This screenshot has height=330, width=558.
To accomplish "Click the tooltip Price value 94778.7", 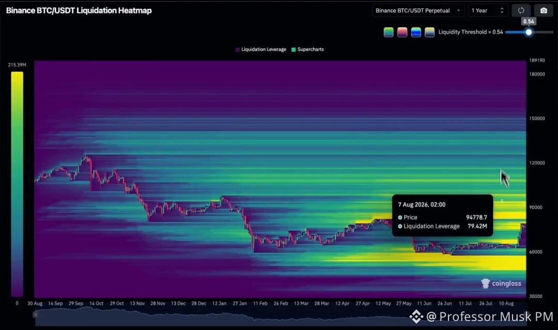I will tap(476, 217).
